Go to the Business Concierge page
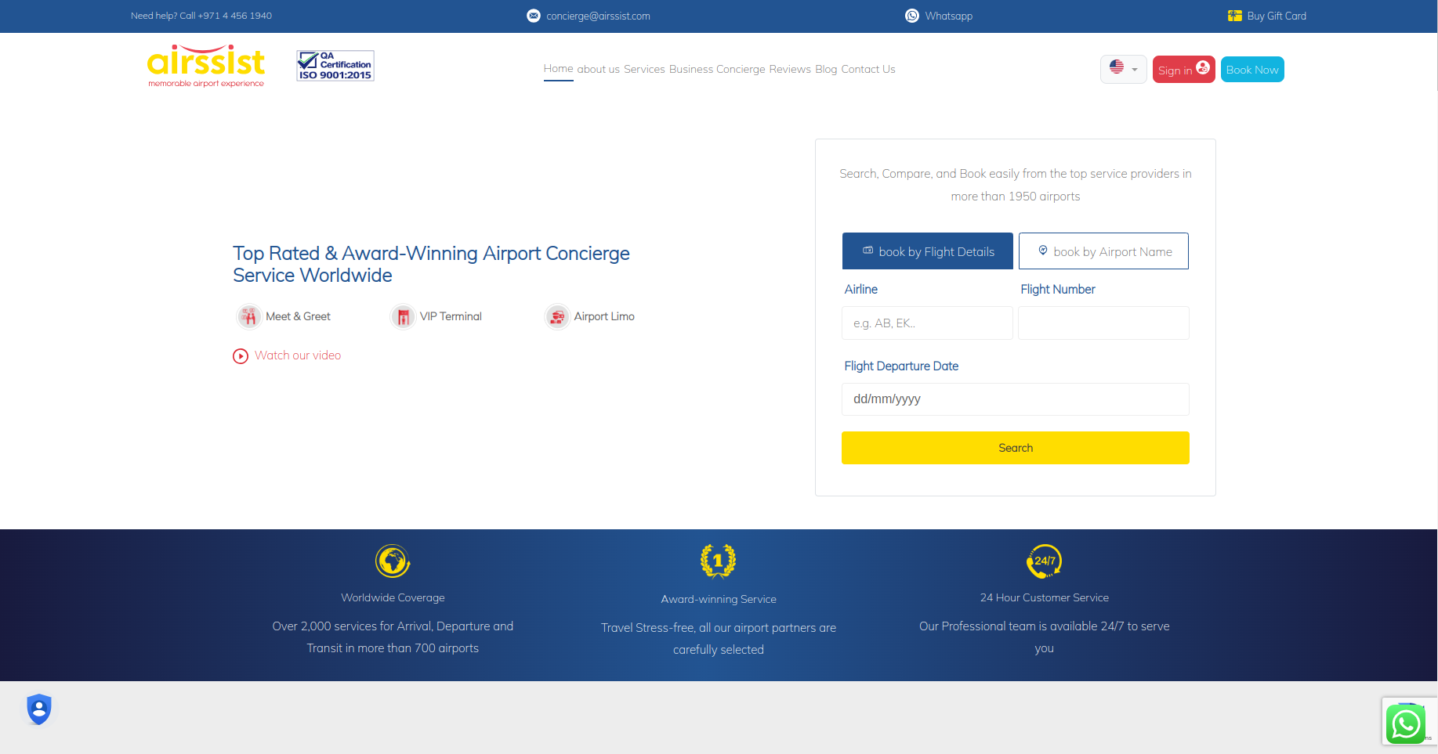The height and width of the screenshot is (754, 1438). point(716,70)
